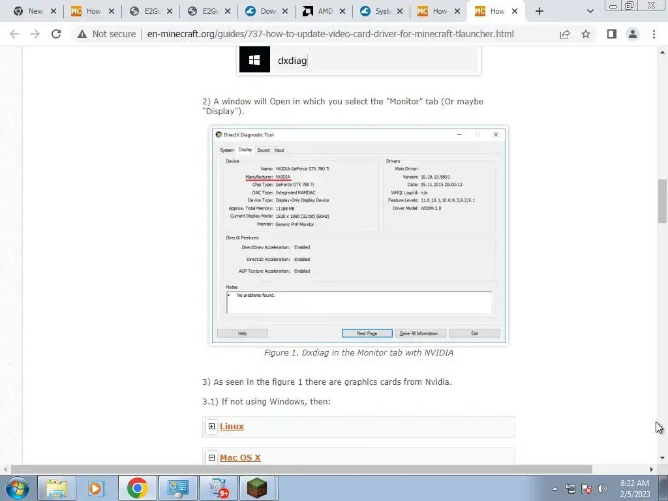Click the vertical scrollbar thumb
Viewport: 668px width, 501px height.
(x=662, y=201)
